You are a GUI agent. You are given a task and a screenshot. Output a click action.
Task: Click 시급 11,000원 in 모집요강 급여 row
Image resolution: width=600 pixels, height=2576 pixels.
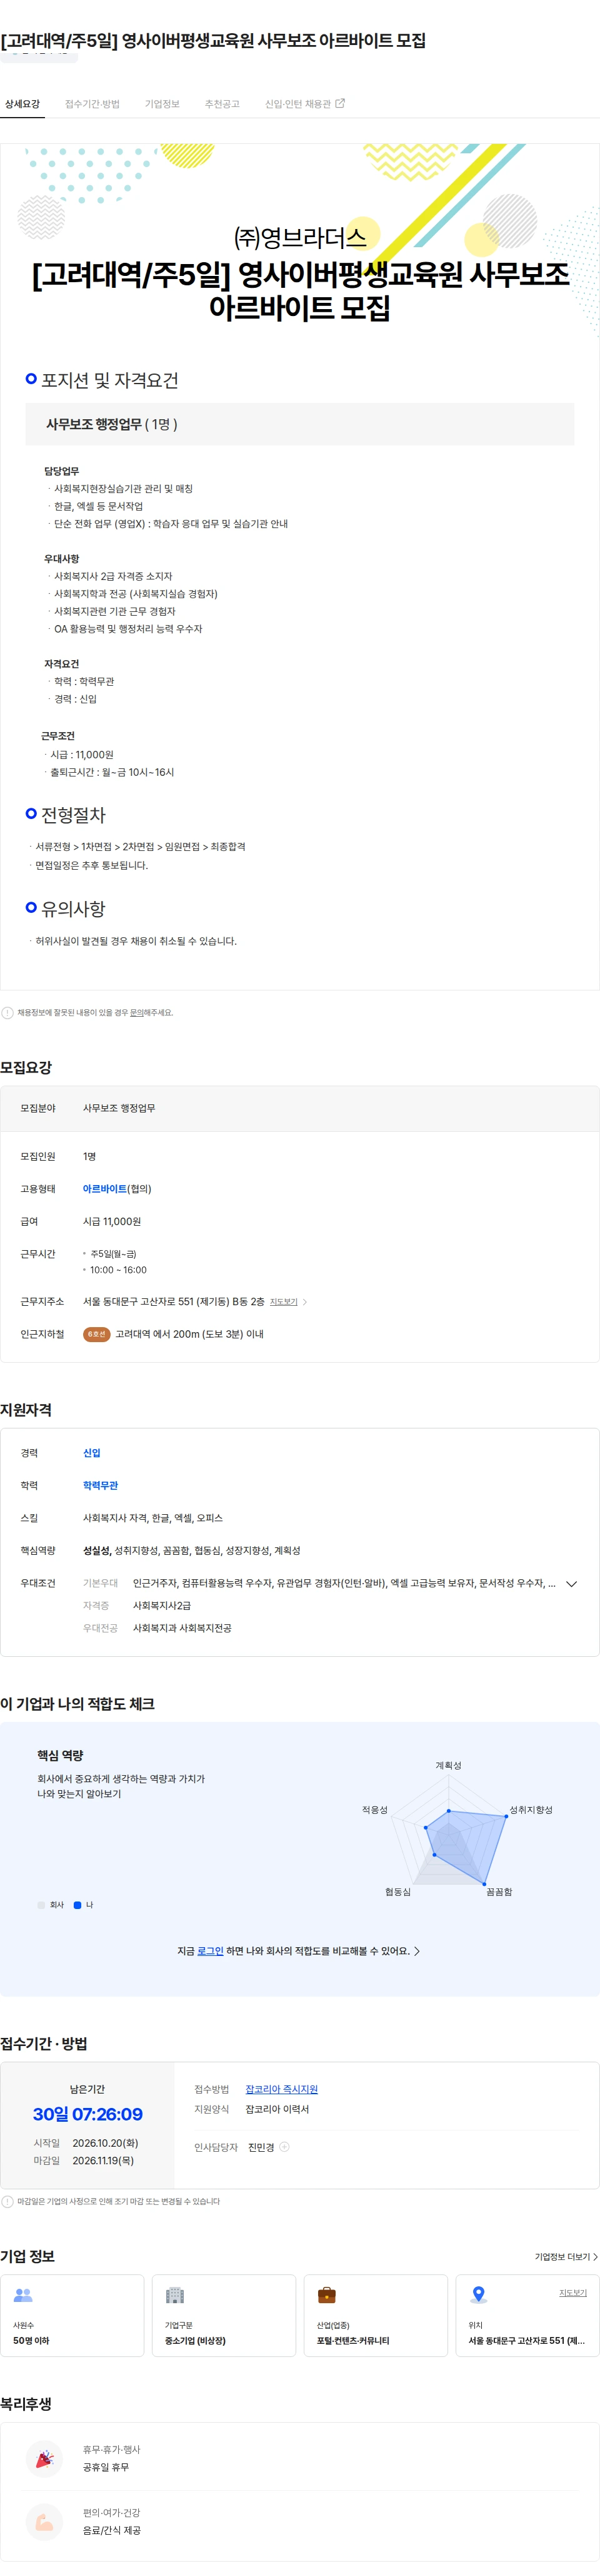(x=112, y=1221)
